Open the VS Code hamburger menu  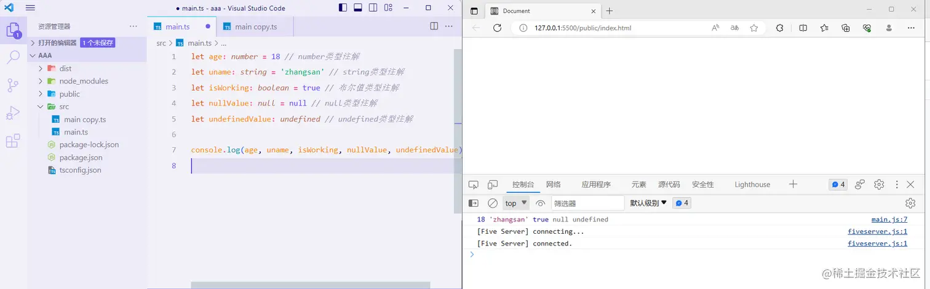pyautogui.click(x=30, y=8)
